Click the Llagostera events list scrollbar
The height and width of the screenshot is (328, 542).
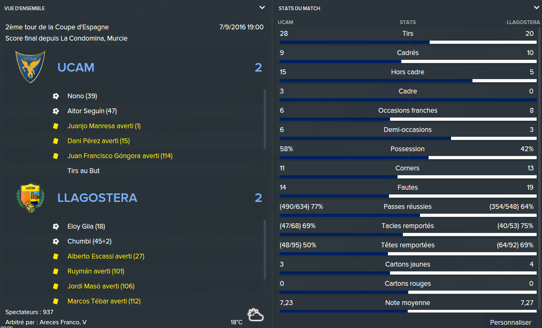[265, 249]
